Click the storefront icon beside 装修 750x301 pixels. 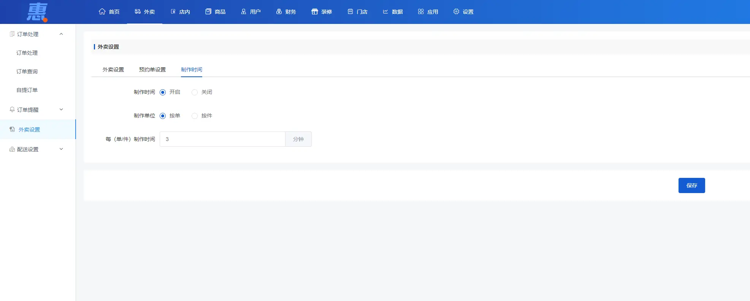pyautogui.click(x=315, y=11)
